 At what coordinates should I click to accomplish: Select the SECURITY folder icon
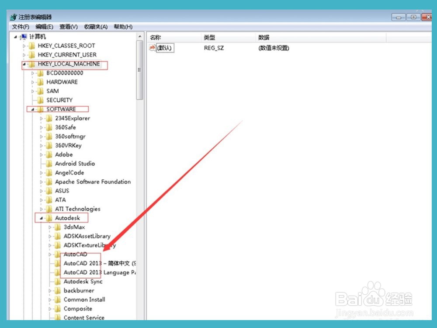click(40, 100)
